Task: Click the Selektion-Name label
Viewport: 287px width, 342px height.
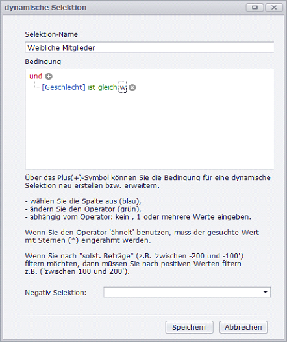Action: (51, 34)
